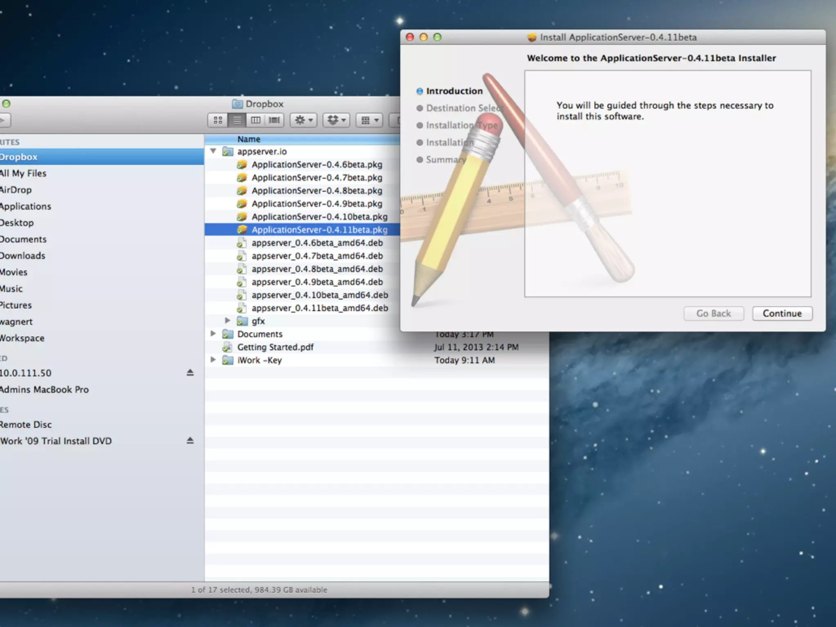Open Music in the sidebar

click(x=102, y=289)
